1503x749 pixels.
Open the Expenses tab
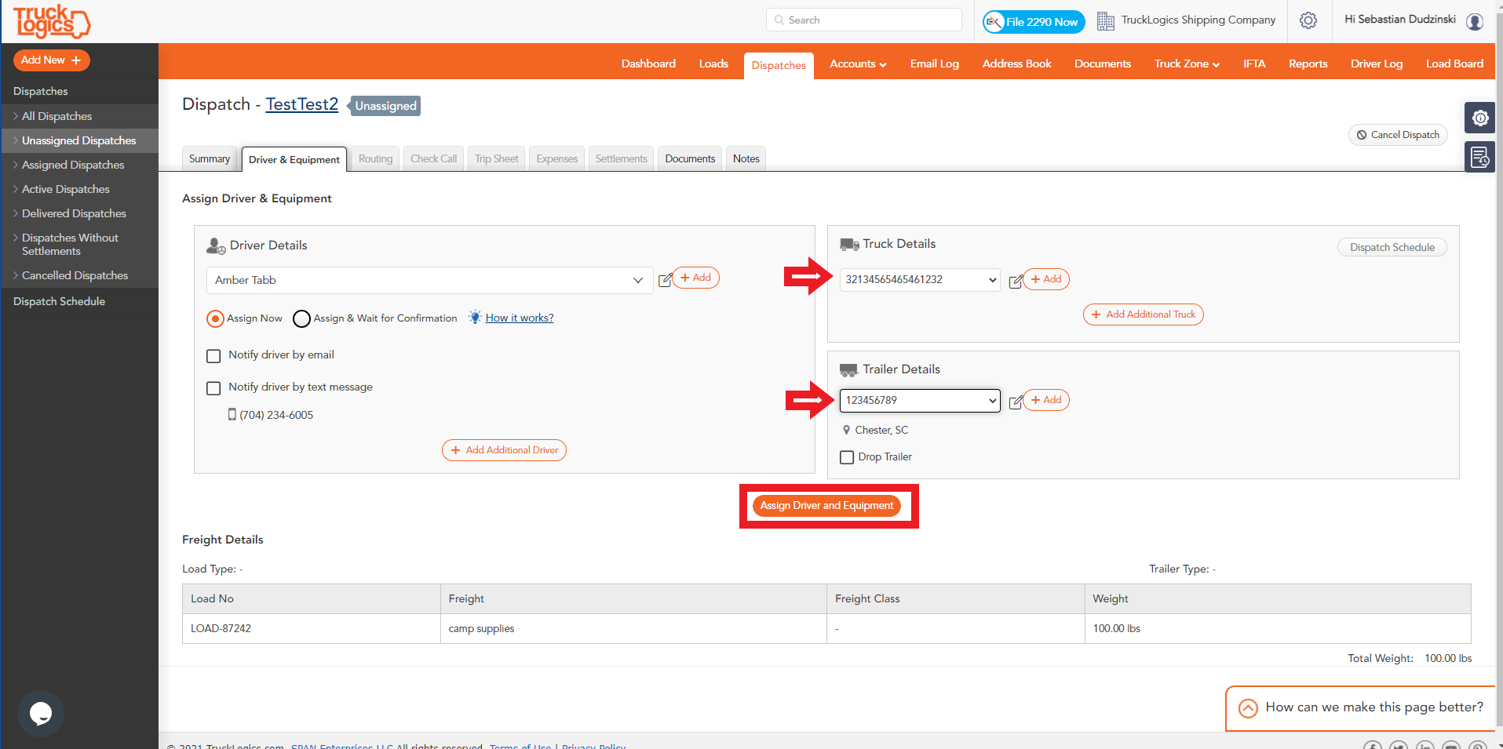pos(557,158)
